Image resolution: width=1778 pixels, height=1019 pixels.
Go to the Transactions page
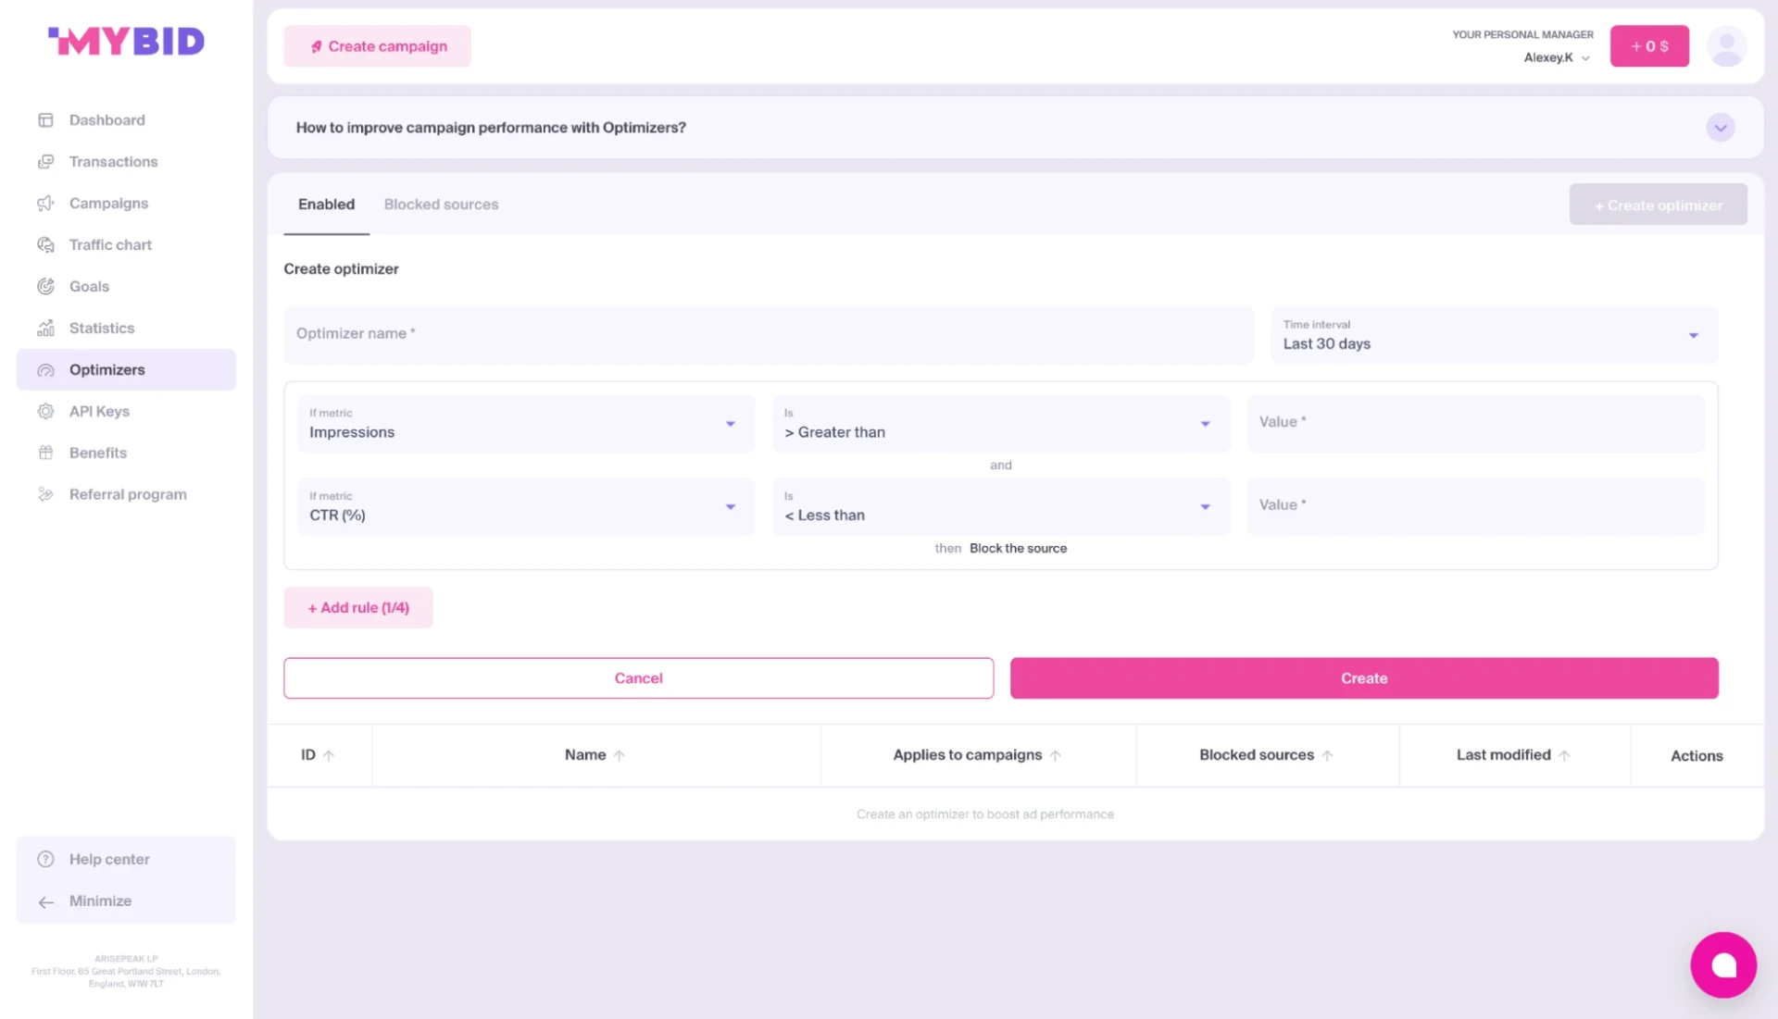coord(126,162)
